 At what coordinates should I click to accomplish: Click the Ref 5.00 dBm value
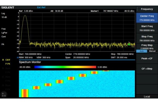pos(26,11)
